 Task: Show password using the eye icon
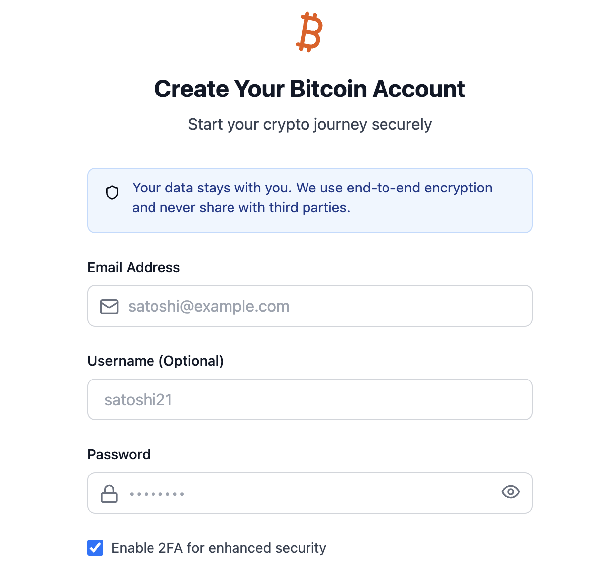[510, 492]
